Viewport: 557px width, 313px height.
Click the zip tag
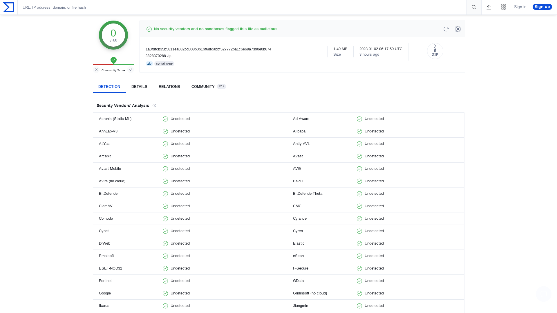tap(149, 63)
